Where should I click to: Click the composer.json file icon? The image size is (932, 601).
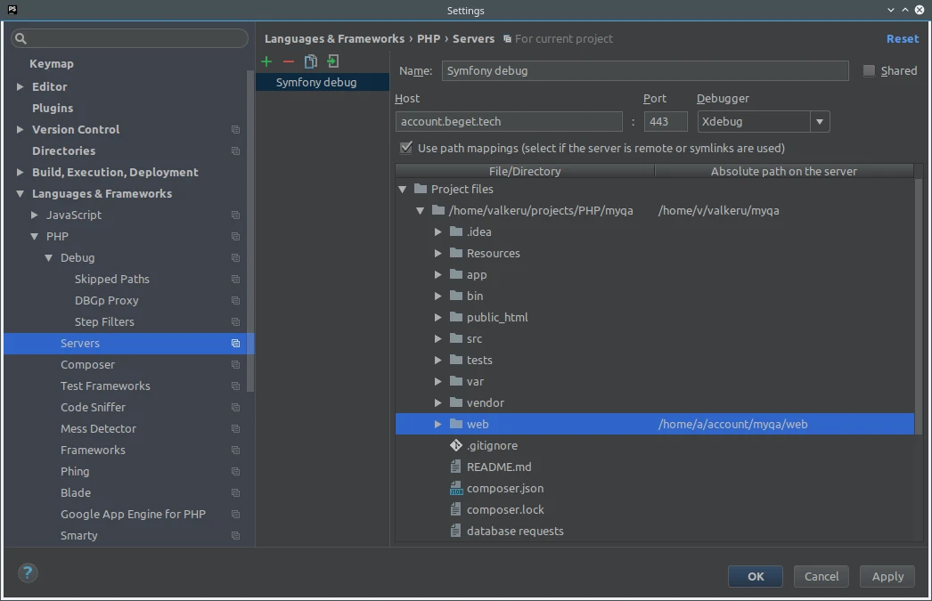pos(456,488)
